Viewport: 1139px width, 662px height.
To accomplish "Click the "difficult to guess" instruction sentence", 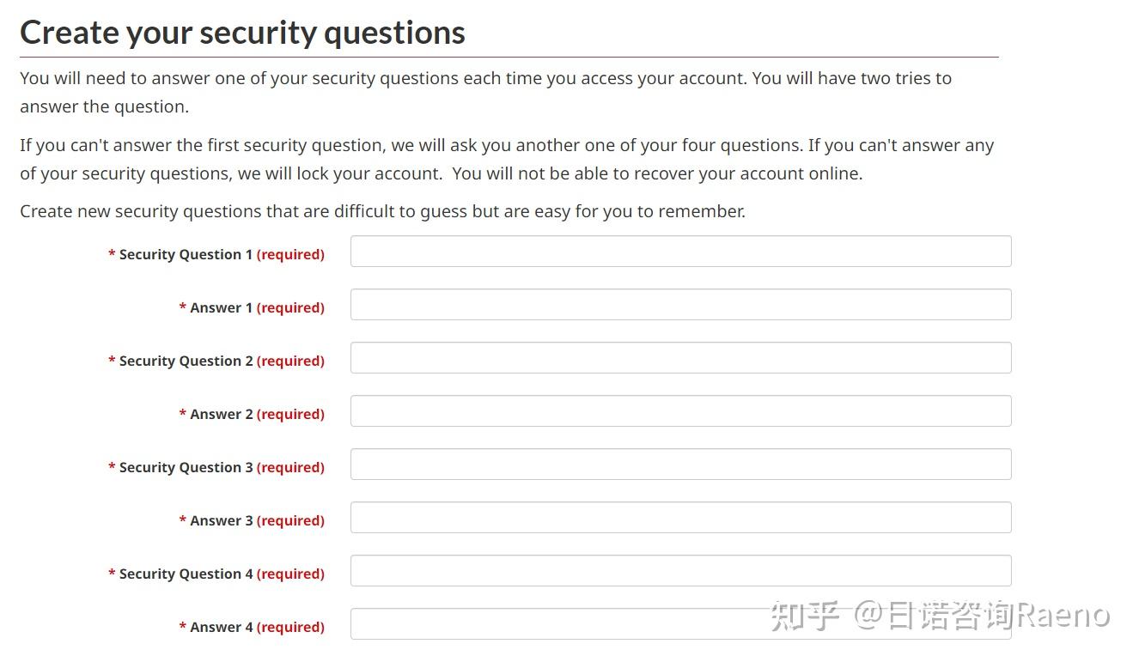I will [x=382, y=211].
